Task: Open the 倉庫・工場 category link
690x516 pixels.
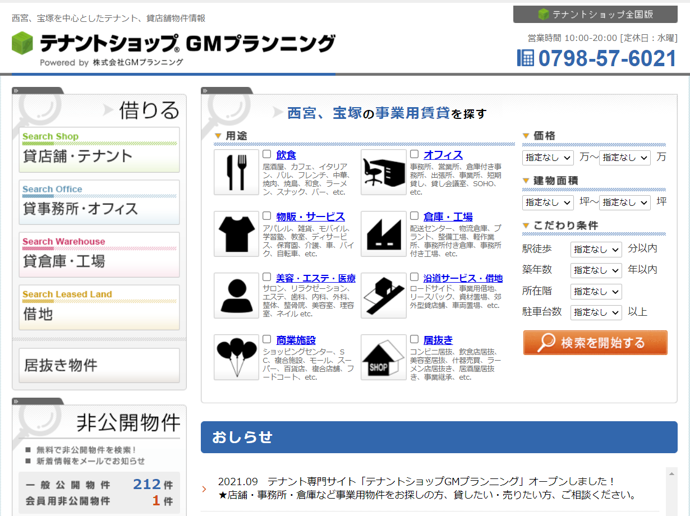Action: (448, 216)
